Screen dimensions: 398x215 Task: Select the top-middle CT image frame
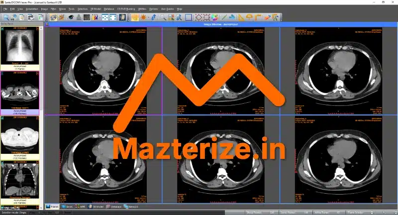point(221,71)
